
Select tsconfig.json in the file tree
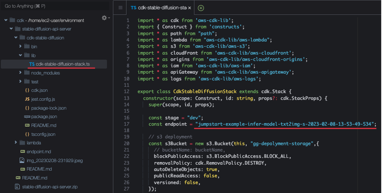(x=43, y=134)
